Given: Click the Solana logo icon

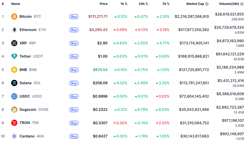Looking at the screenshot, I should (x=14, y=83).
